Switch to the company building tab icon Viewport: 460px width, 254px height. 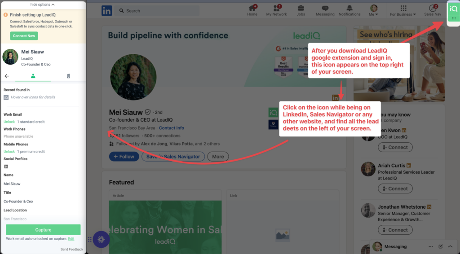tap(68, 76)
